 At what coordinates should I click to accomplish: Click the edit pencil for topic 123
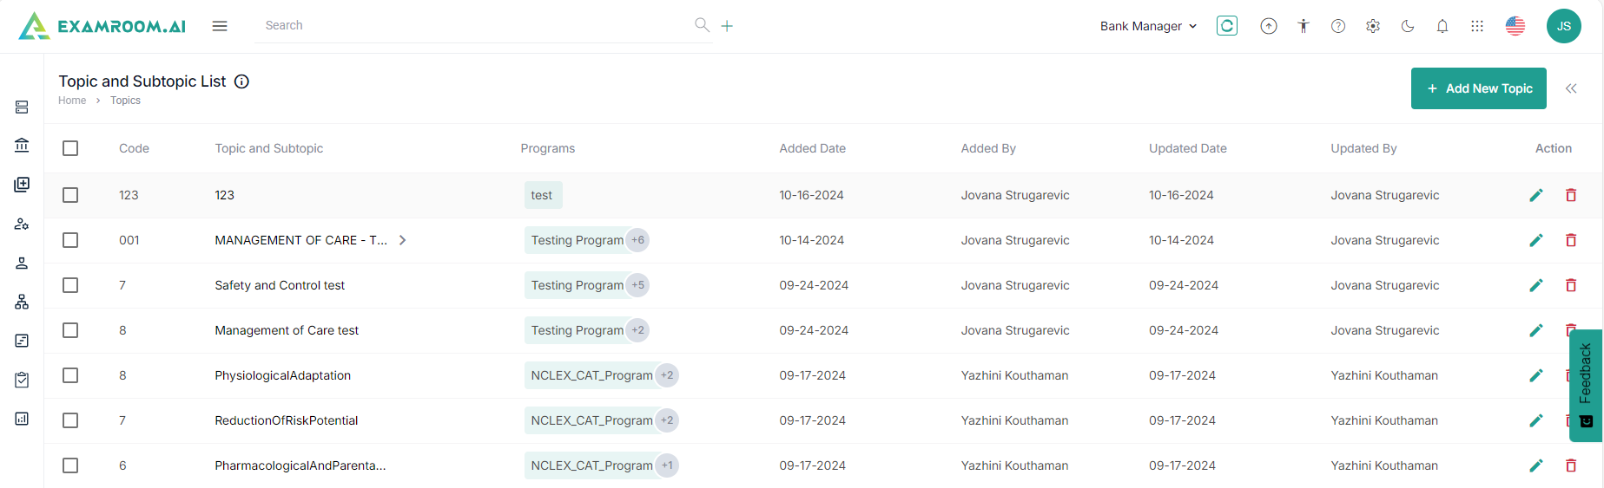[1535, 195]
